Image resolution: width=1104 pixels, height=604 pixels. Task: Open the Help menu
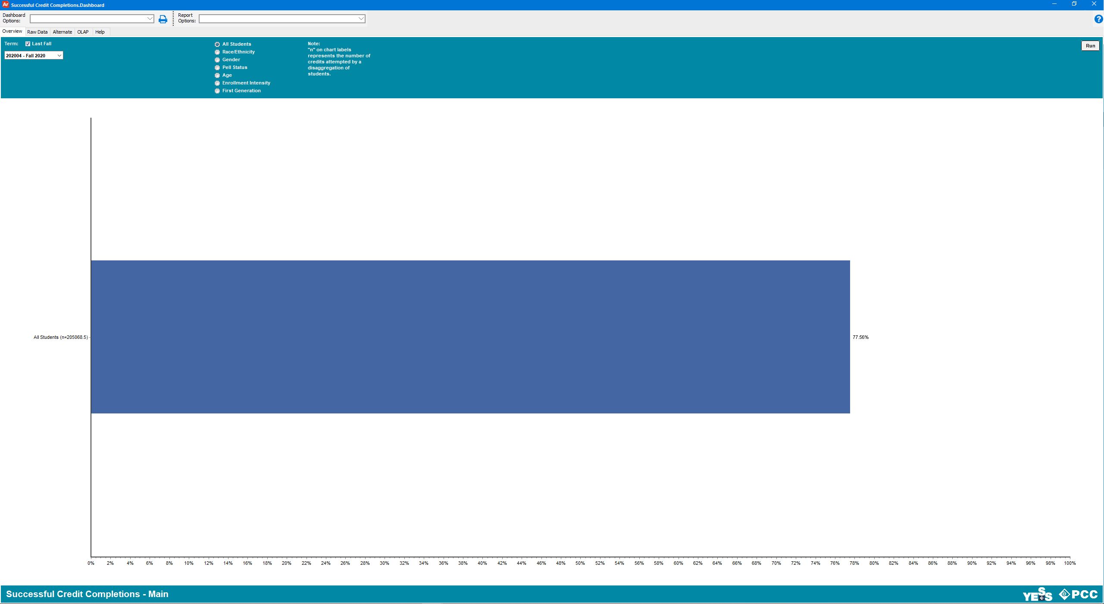click(99, 31)
